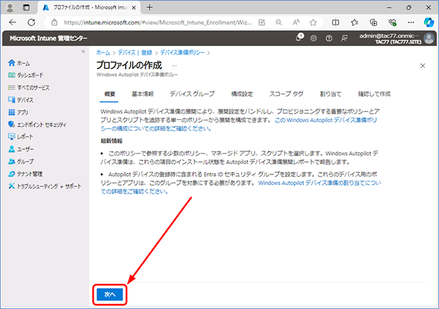Click the ホーム breadcrumb link

(103, 52)
